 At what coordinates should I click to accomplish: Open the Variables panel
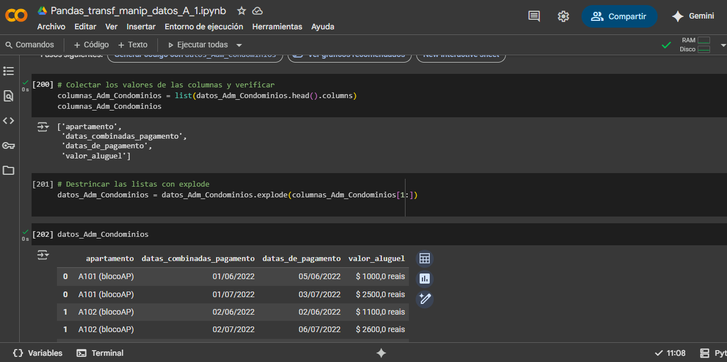pos(37,353)
